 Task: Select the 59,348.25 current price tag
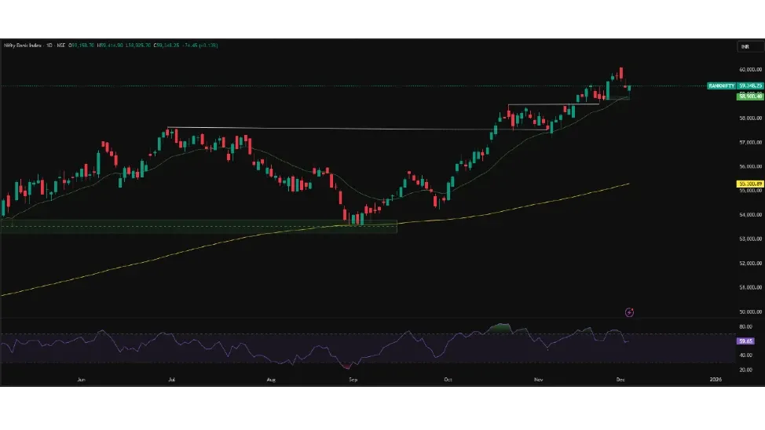tap(750, 86)
